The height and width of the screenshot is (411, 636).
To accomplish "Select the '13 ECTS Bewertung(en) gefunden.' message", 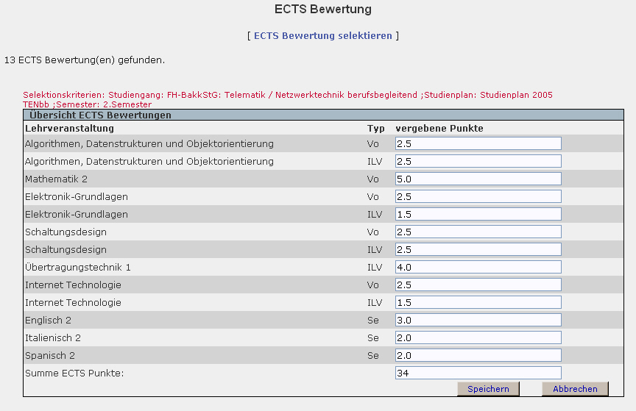I will pos(85,60).
